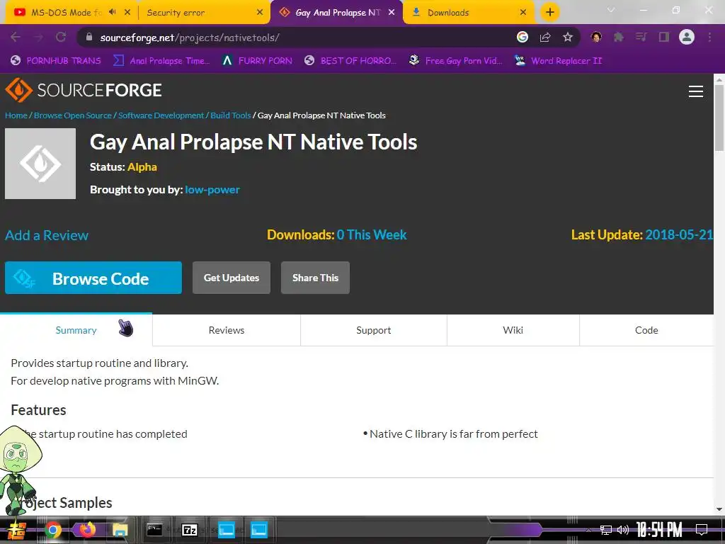This screenshot has height=544, width=725.
Task: Click the Browse Code button
Action: click(93, 278)
